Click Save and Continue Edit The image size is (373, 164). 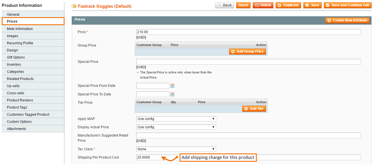(348, 5)
